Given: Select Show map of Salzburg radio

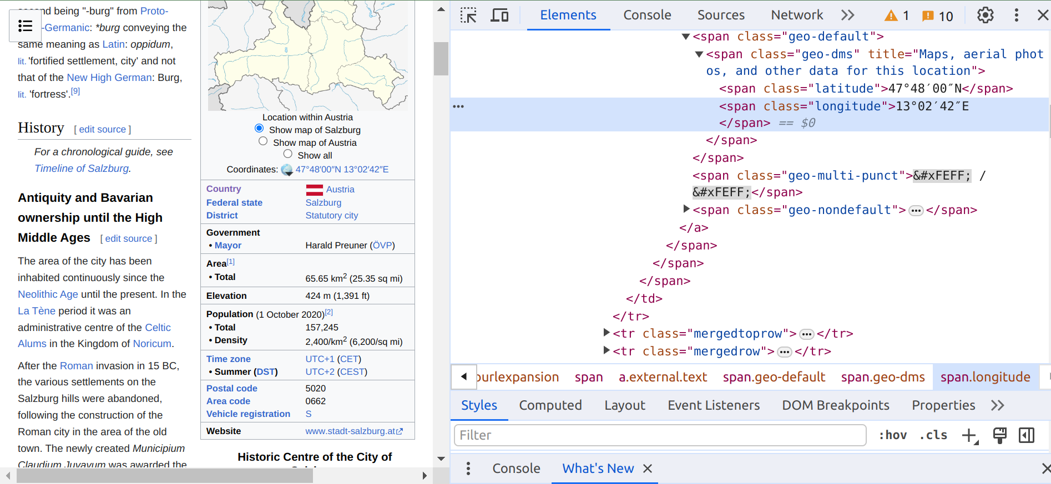Looking at the screenshot, I should pos(259,128).
